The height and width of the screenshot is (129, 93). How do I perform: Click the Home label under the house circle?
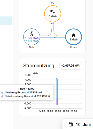pos(74,47)
